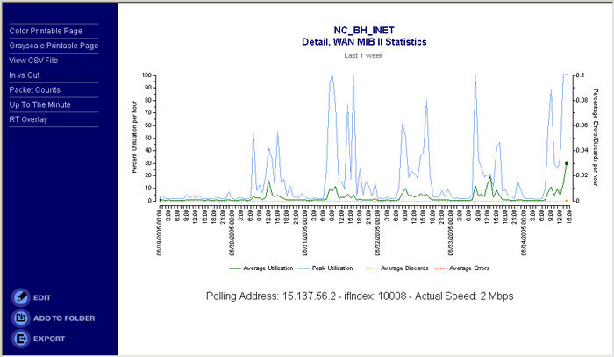Open the RT Overlay view
Screen dimensions: 614x357
28,119
